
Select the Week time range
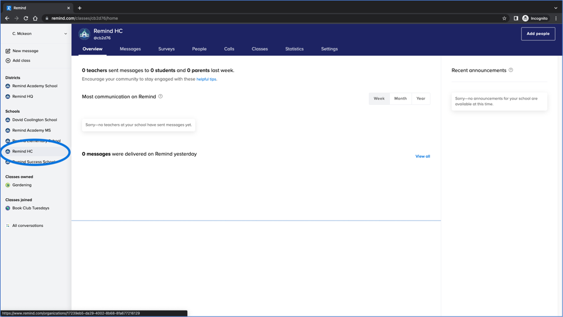pyautogui.click(x=379, y=98)
